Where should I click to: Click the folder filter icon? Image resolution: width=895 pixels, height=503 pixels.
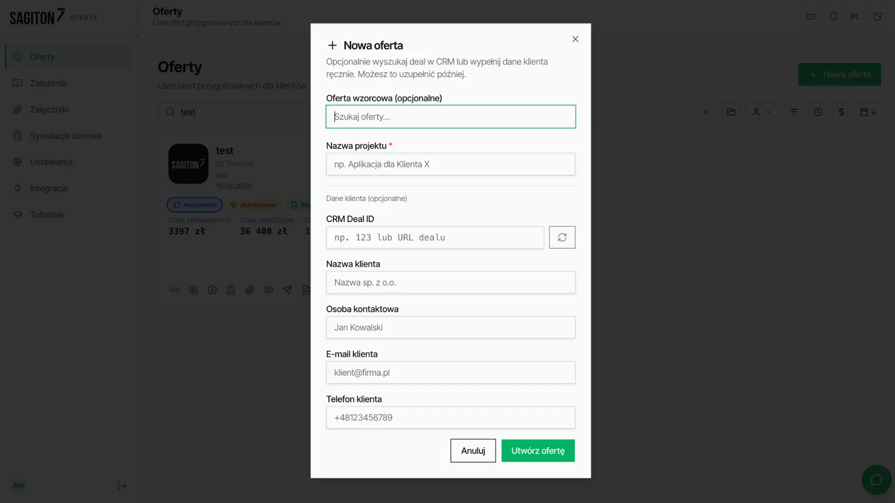point(731,112)
